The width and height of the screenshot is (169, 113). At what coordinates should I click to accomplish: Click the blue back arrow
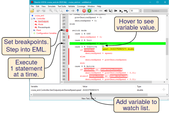67,11
